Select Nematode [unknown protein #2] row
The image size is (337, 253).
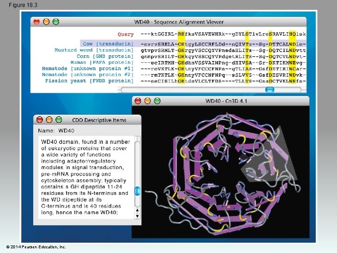click(x=174, y=74)
